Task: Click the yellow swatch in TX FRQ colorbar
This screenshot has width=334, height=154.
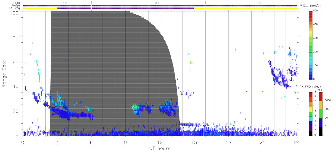Action: (310, 109)
